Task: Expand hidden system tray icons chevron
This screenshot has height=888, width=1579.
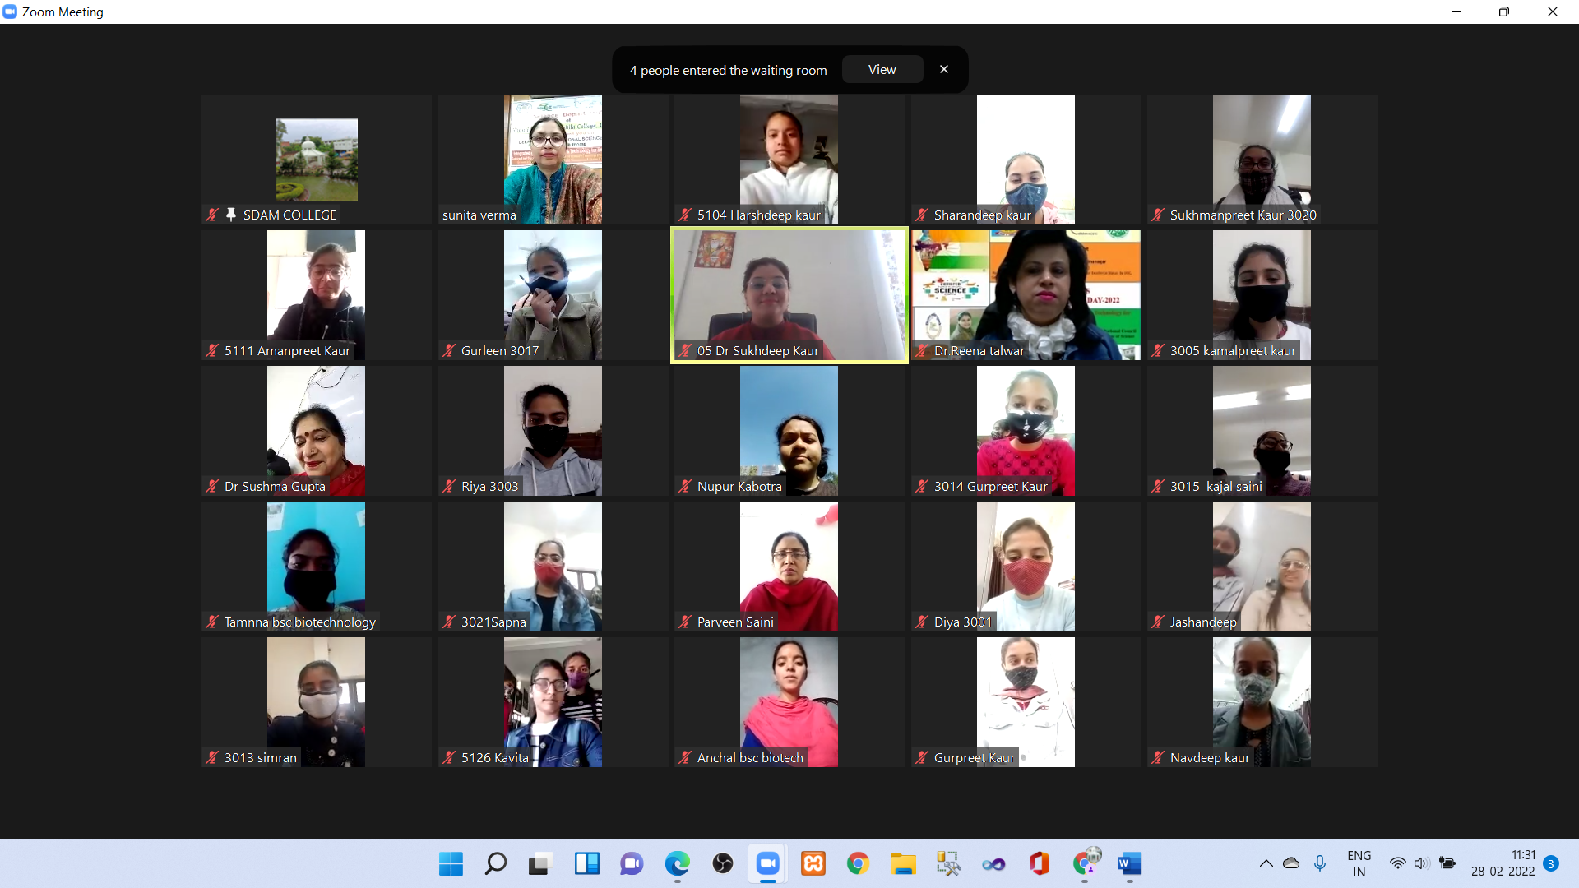Action: coord(1266,863)
